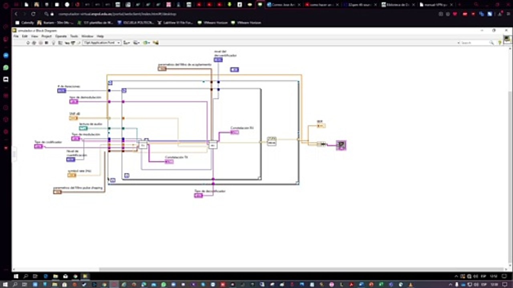Go back with the browser back arrow
The width and height of the screenshot is (513, 288).
click(x=16, y=14)
